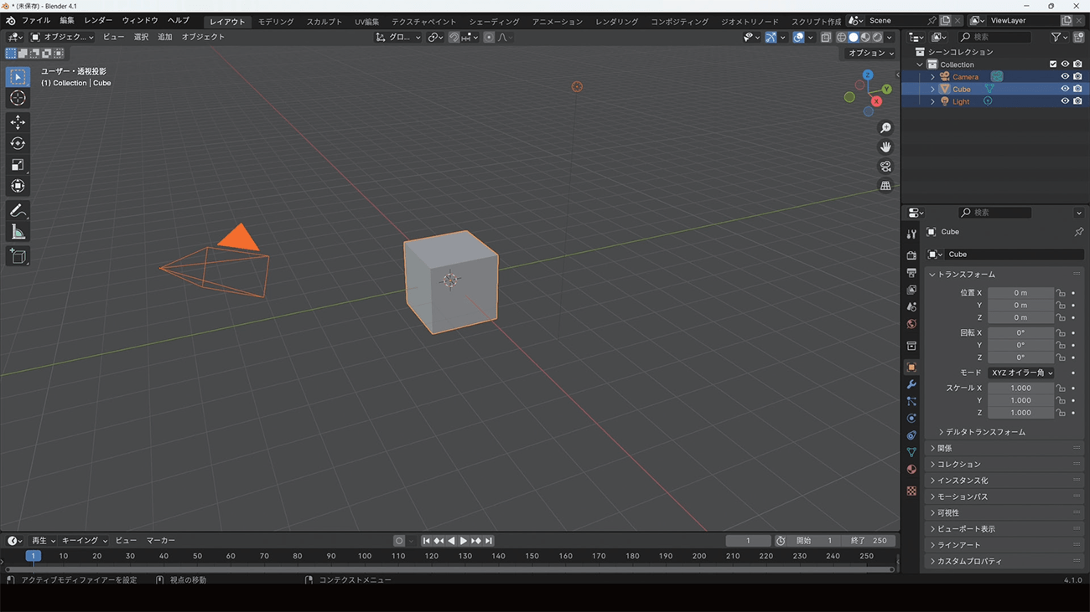Screen dimensions: 1090x612
Task: Select rendered viewport shading sphere
Action: (x=877, y=37)
